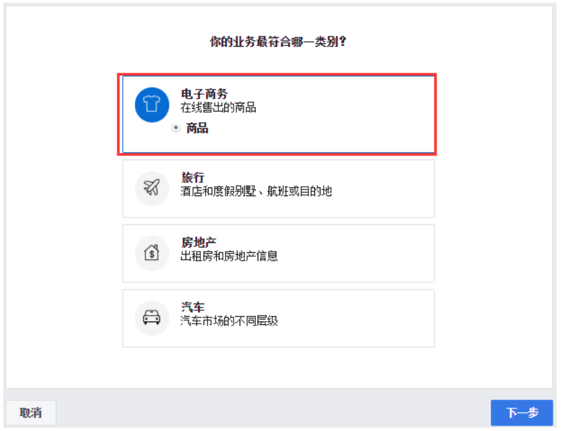This screenshot has height=431, width=562.
Task: Click the 下一步 button
Action: coord(522,413)
